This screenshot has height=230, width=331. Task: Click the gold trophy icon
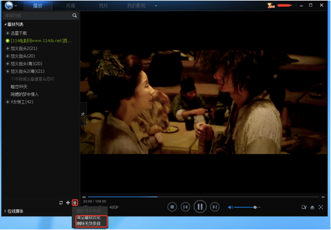coord(271,5)
